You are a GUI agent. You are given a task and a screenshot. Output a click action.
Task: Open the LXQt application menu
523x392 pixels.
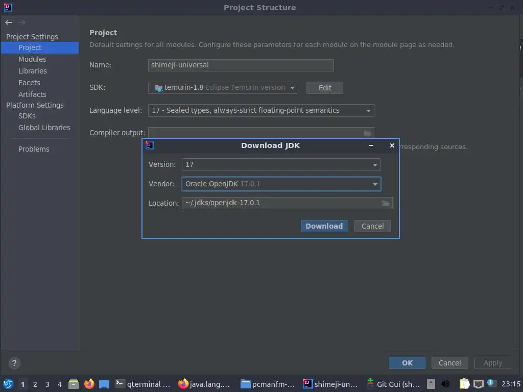pyautogui.click(x=8, y=384)
